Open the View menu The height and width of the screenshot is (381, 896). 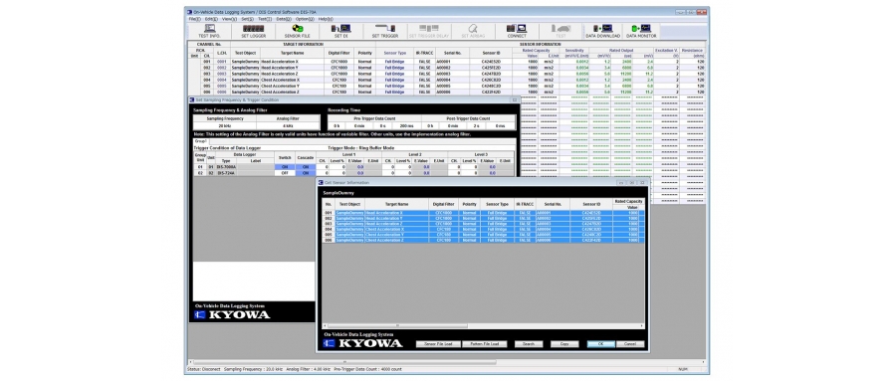[x=229, y=19]
